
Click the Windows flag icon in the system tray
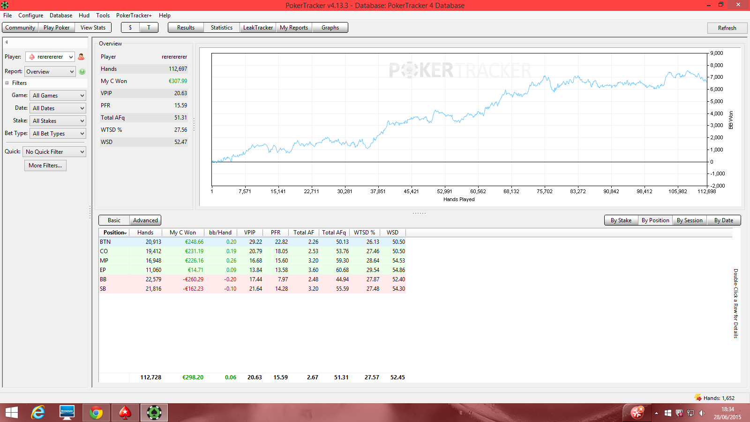668,413
